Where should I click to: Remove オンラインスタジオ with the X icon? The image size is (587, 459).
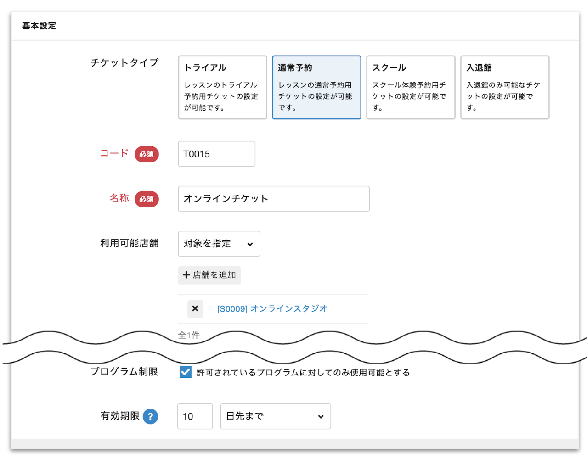tap(195, 308)
